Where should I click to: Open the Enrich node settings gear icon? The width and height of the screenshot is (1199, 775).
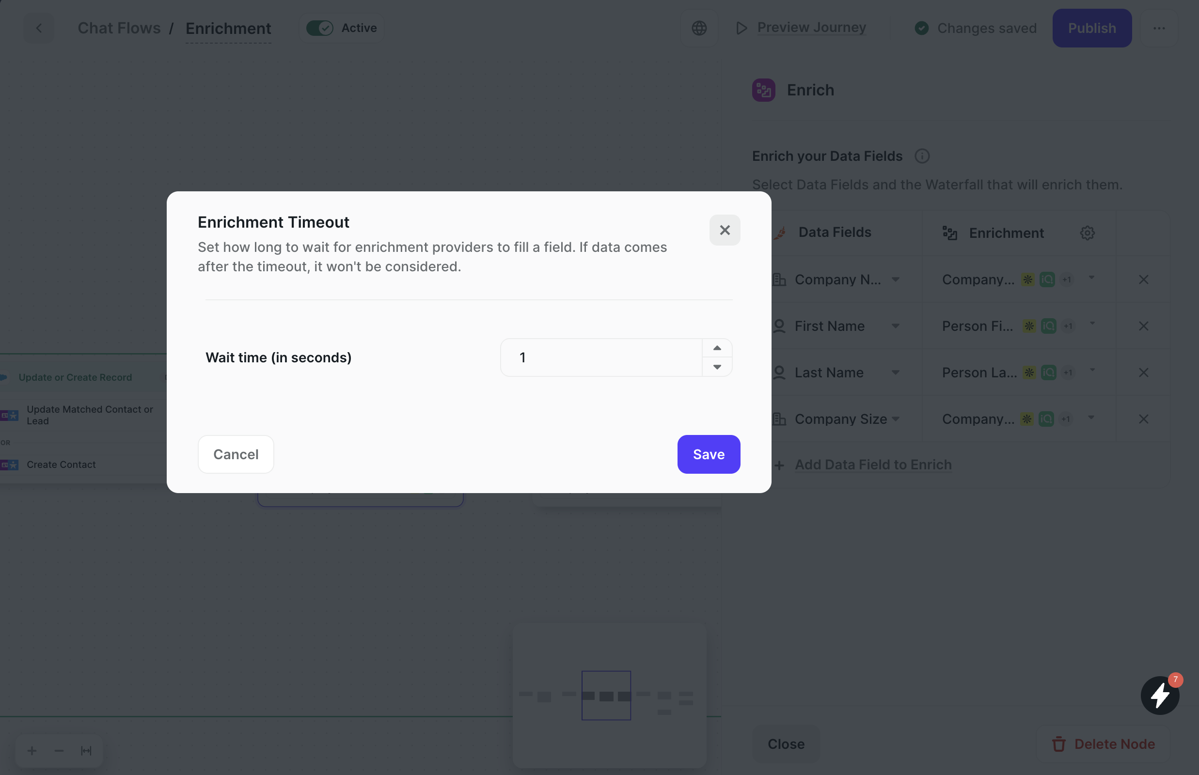coord(1088,232)
